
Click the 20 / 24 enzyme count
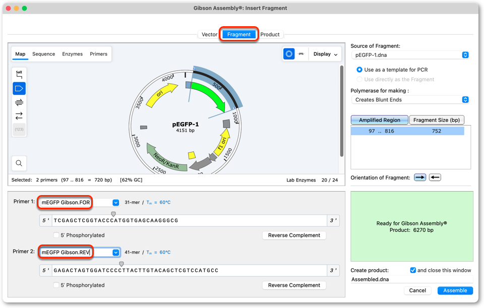[330, 180]
